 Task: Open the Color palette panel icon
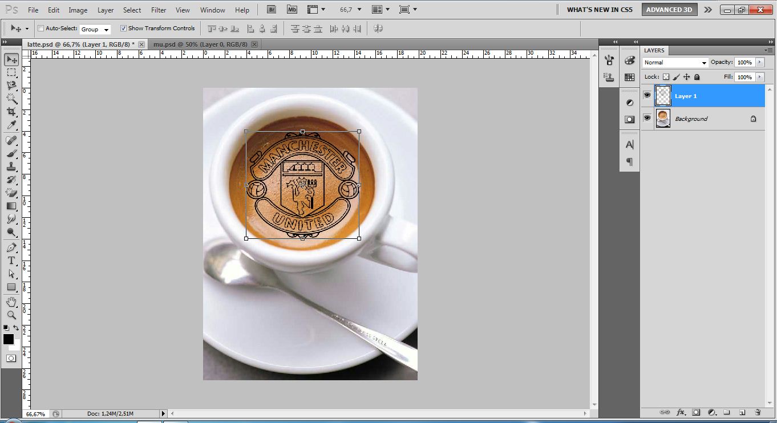[x=629, y=60]
